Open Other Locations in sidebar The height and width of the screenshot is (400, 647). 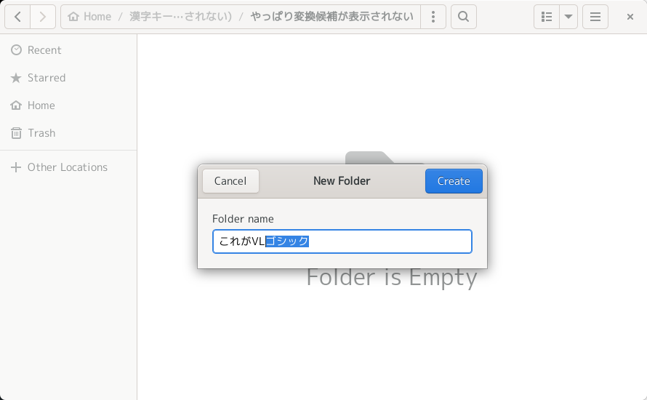67,167
